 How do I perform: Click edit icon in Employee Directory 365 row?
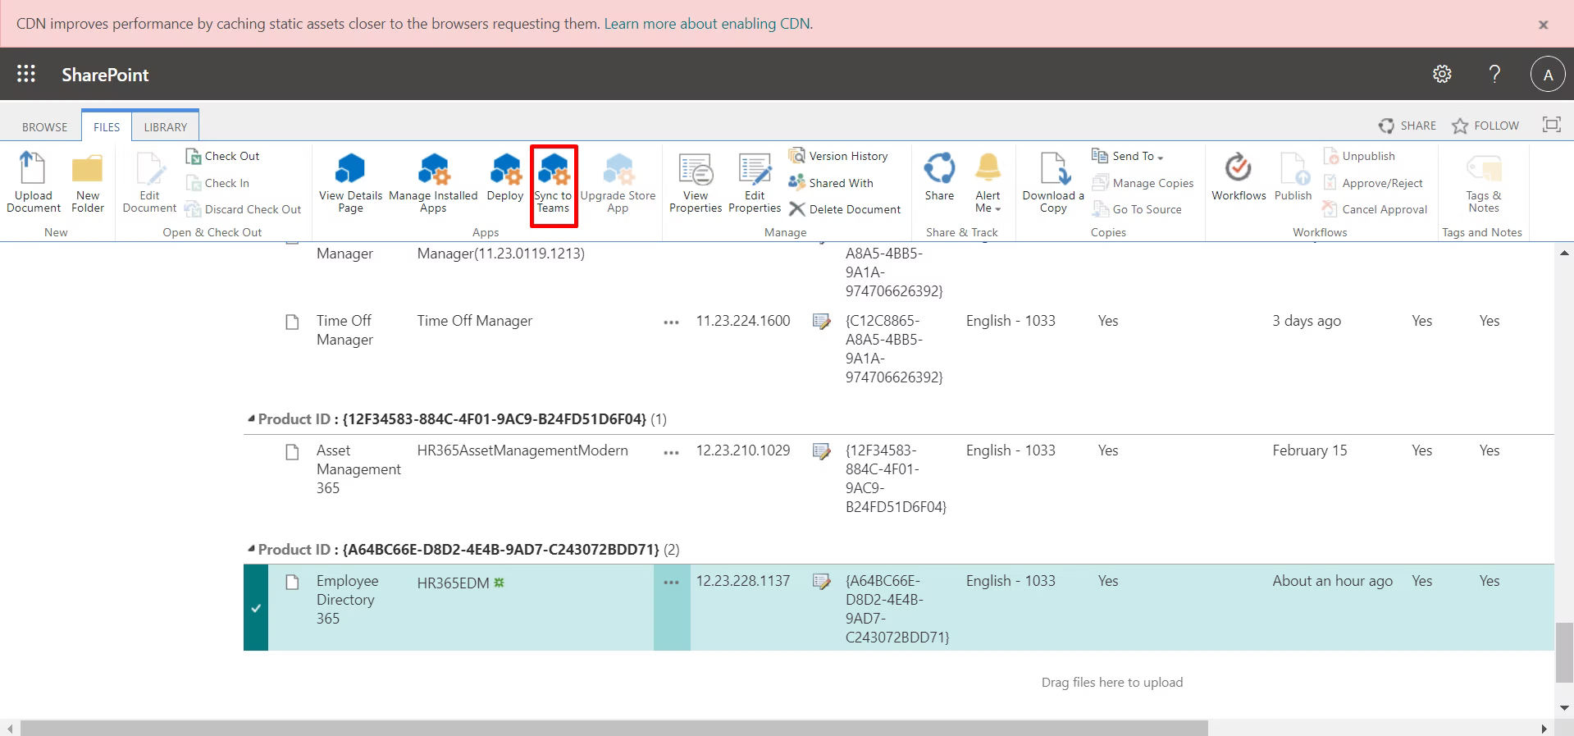[x=821, y=581]
